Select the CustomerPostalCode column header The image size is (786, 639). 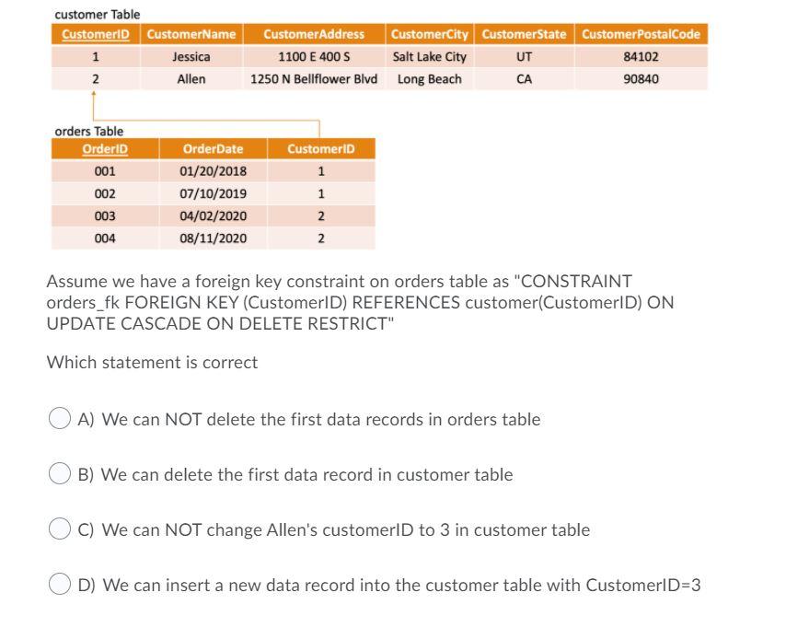click(641, 34)
